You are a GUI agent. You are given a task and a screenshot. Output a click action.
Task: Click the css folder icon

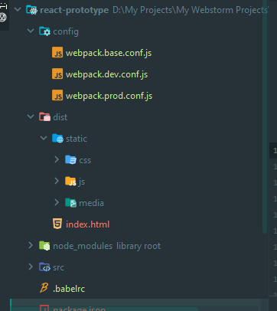[x=70, y=159]
